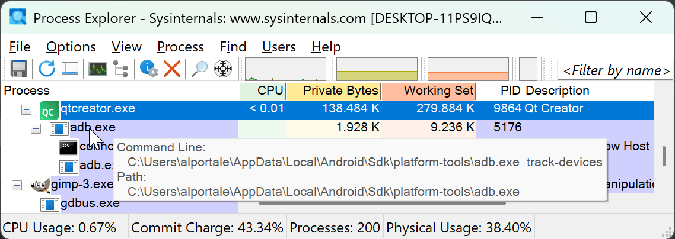Viewport: 675px width, 239px height.
Task: Click the Process Explorer title bar icon
Action: [x=18, y=18]
